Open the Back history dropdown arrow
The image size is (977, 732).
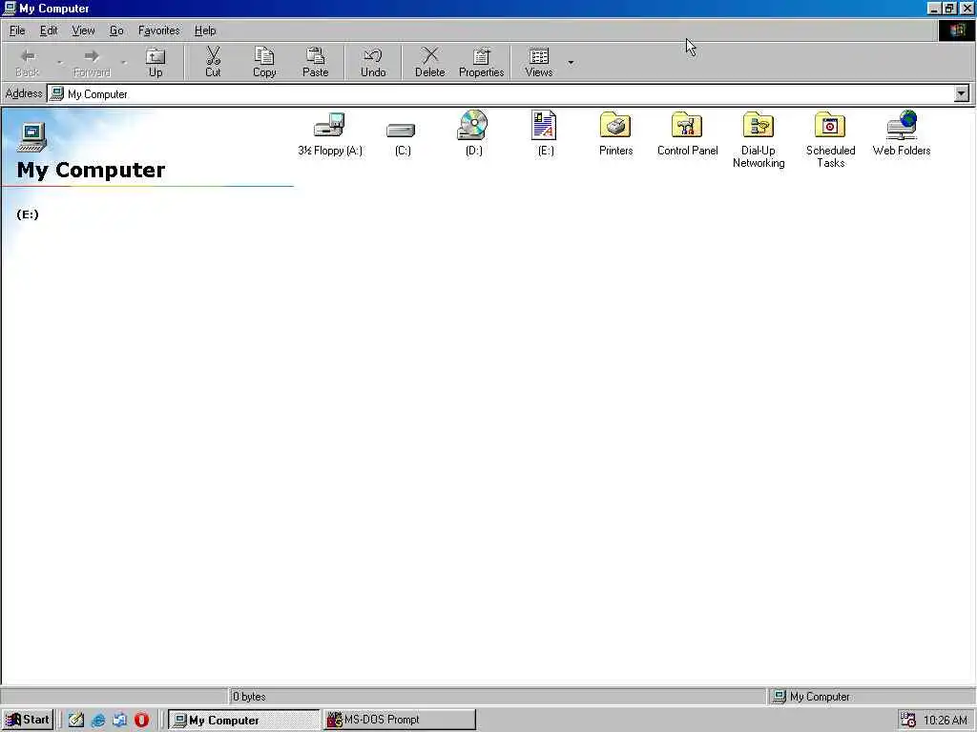(60, 62)
